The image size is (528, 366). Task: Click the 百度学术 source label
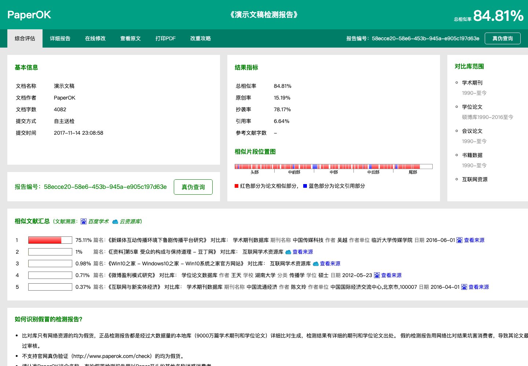click(x=99, y=221)
